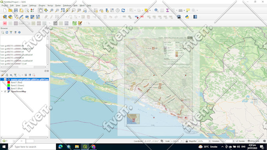Open the Plugins menu
Viewport: 267px width, 150px height.
[x=42, y=5]
